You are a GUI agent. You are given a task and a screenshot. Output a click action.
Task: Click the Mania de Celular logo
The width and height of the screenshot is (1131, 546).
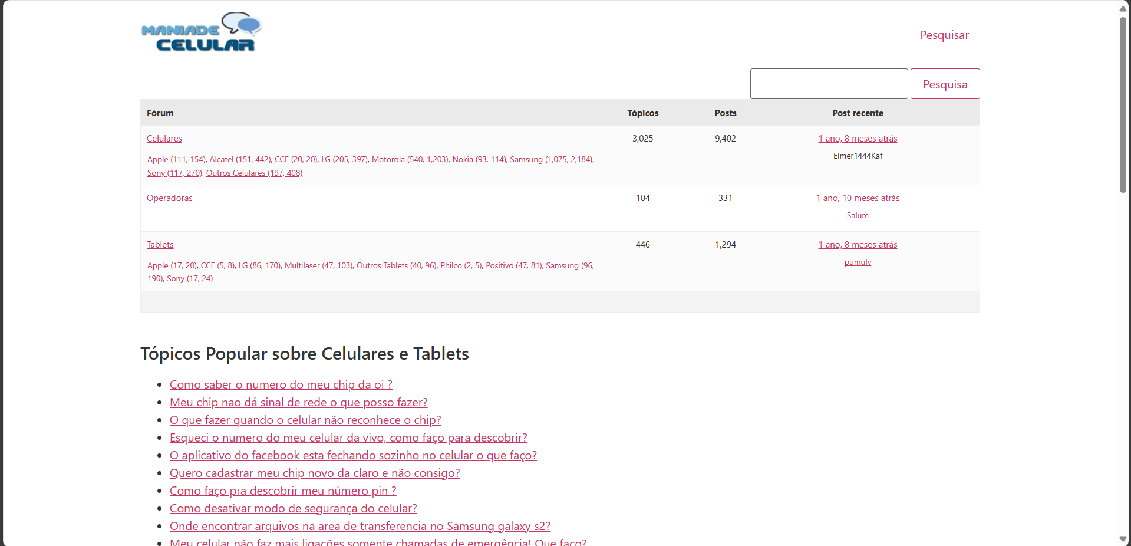(x=202, y=32)
